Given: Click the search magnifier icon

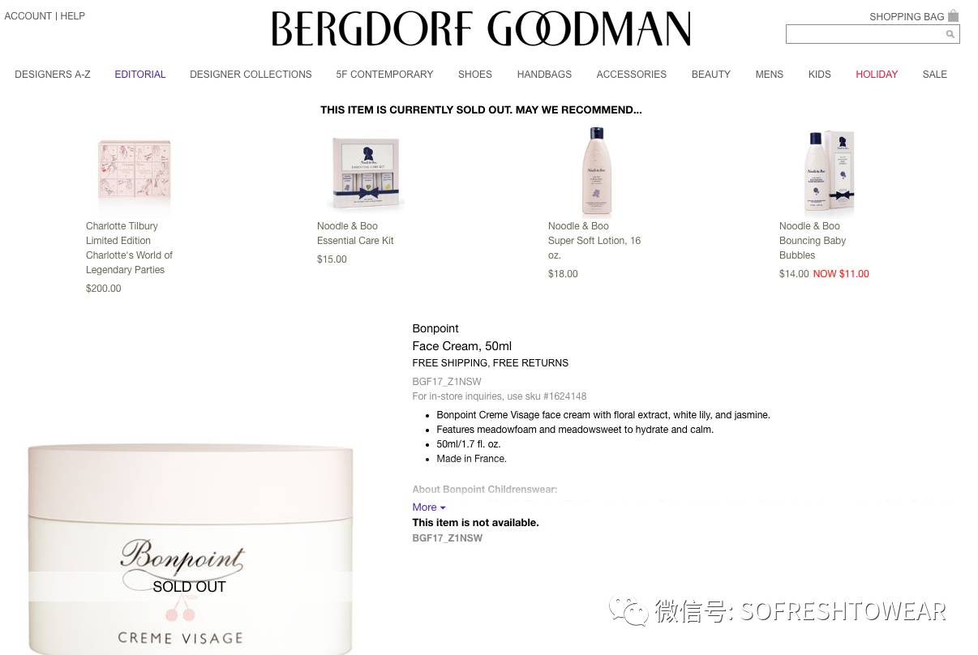Looking at the screenshot, I should pyautogui.click(x=950, y=34).
